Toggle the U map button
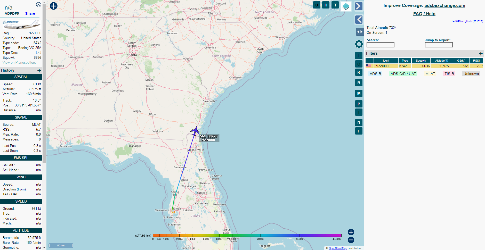Screen dimensions: 485x250 [x=317, y=5]
